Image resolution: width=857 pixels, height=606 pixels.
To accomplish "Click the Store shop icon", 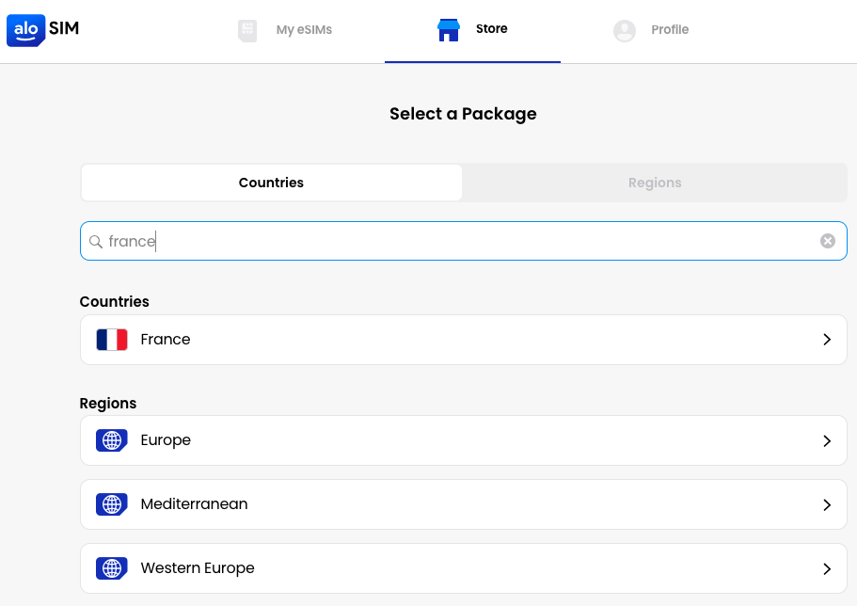I will (x=449, y=30).
